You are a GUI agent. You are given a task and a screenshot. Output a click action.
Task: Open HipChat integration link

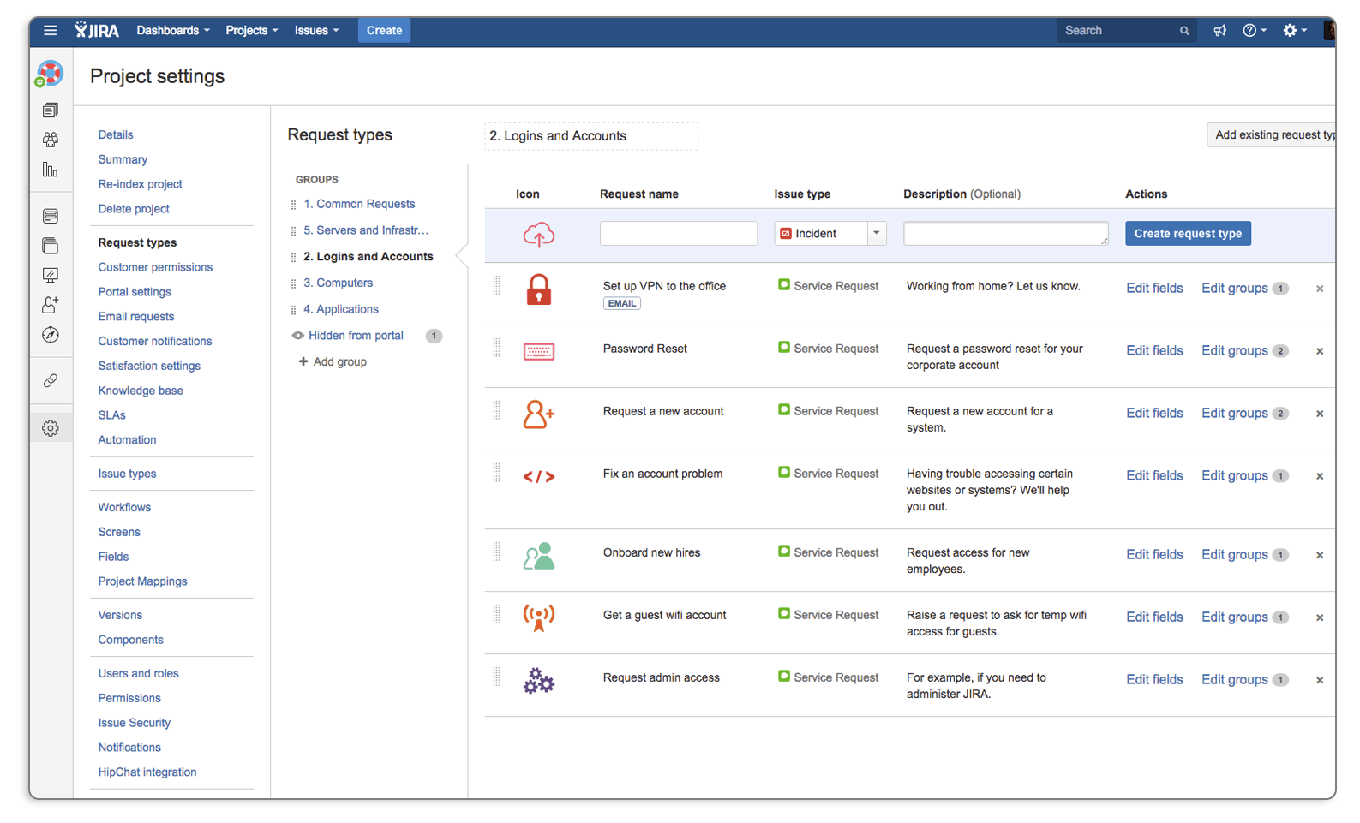pyautogui.click(x=147, y=772)
